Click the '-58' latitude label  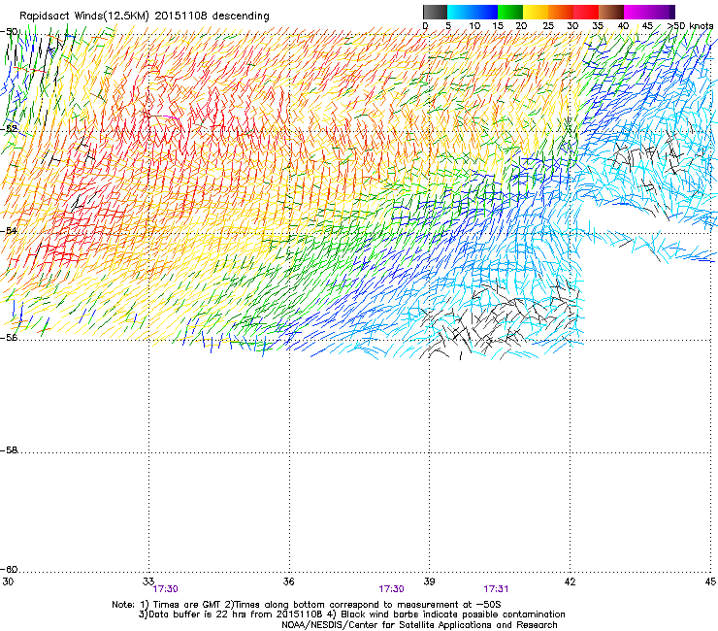[9, 450]
